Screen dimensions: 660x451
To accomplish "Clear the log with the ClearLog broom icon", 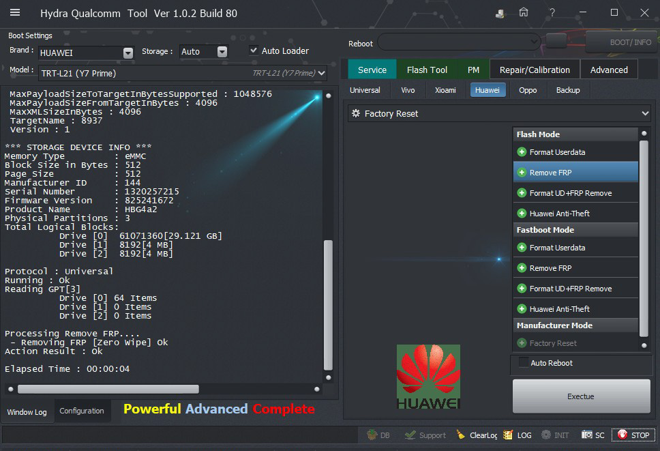I will point(462,435).
